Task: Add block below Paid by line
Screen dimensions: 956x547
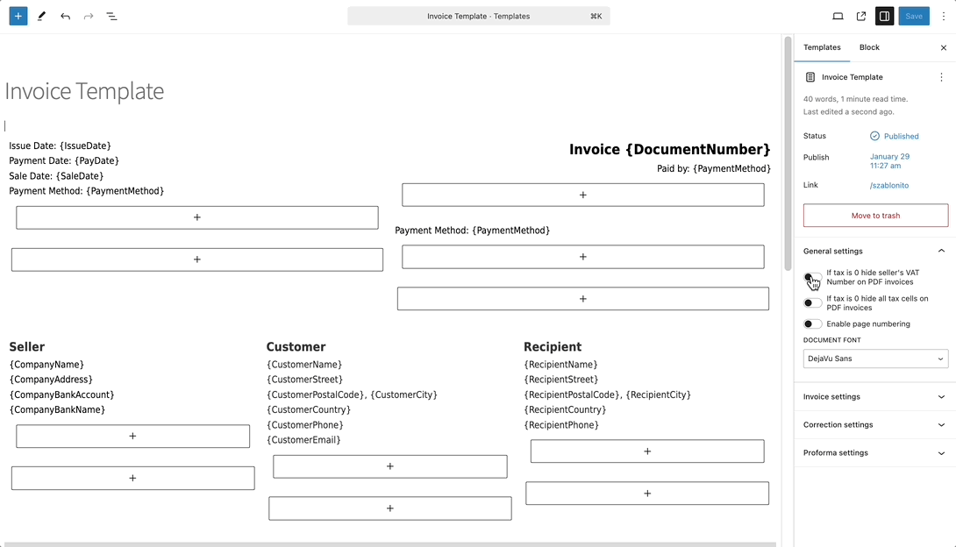Action: click(x=583, y=195)
